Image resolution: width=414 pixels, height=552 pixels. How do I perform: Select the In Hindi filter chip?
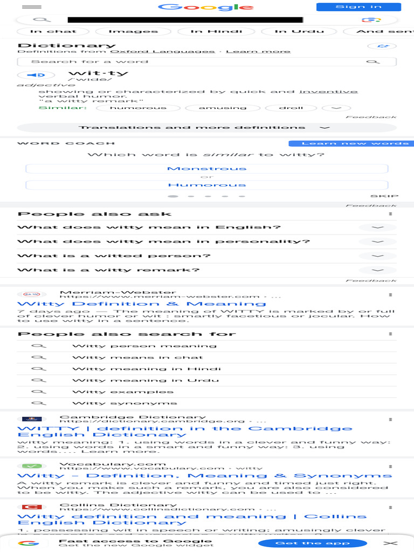(217, 31)
